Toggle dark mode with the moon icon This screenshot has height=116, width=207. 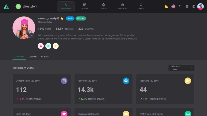click(x=166, y=6)
